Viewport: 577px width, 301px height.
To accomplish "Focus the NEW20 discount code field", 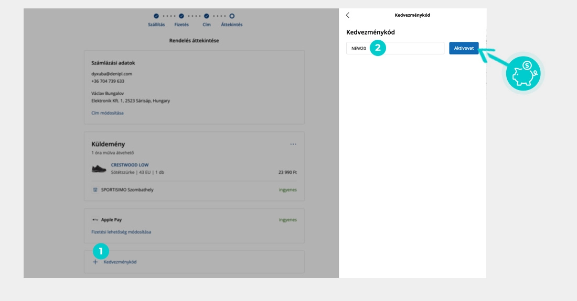I will tap(395, 48).
